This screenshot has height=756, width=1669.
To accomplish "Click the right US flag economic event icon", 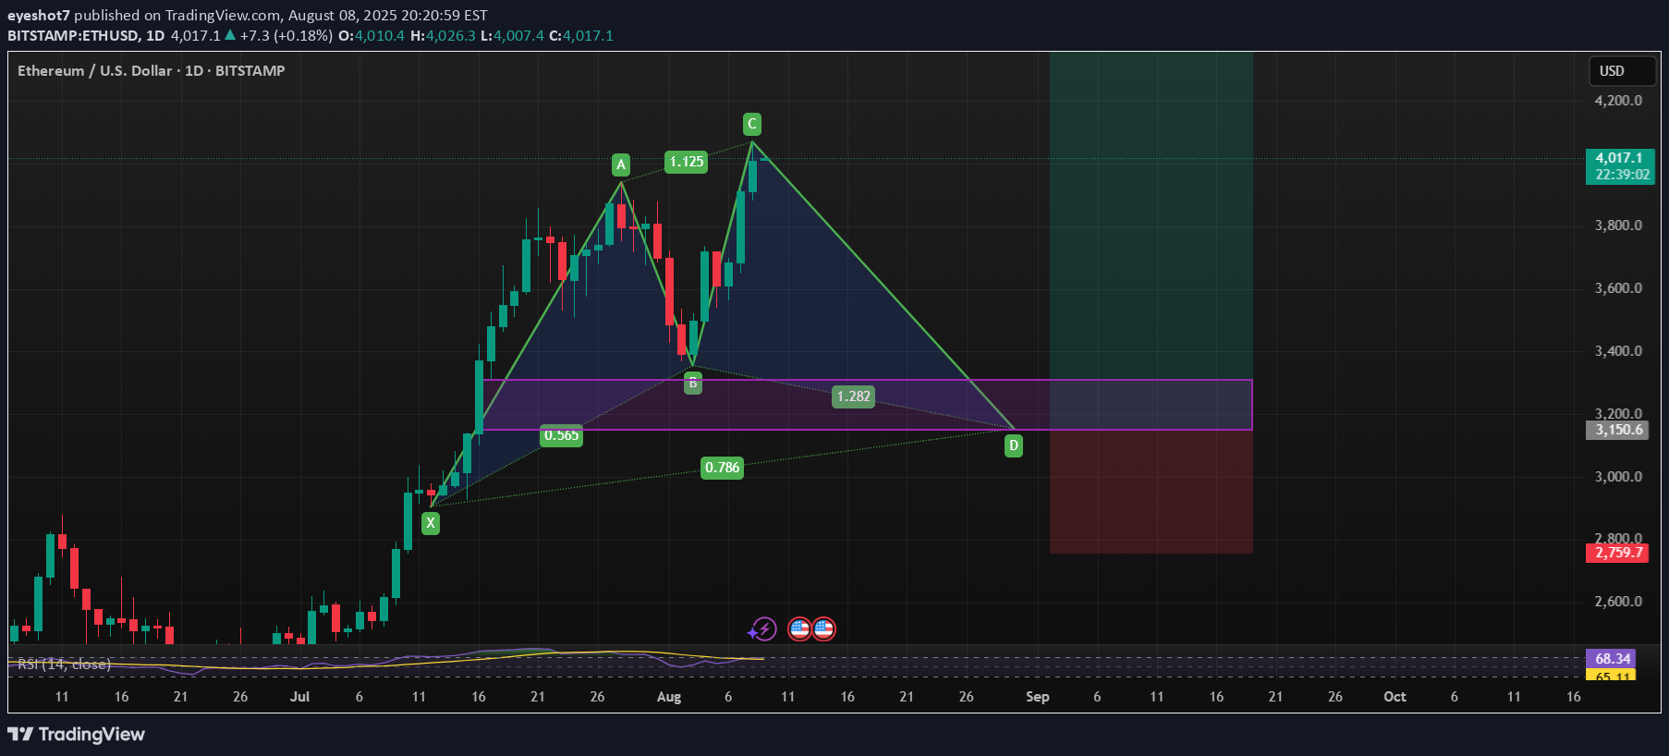I will pos(823,629).
